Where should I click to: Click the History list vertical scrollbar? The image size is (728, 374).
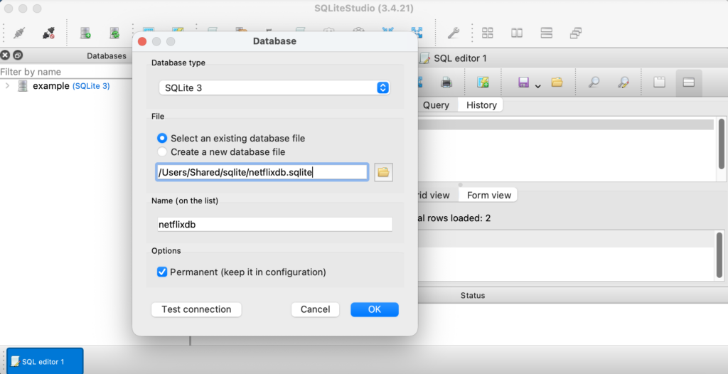coord(721,143)
